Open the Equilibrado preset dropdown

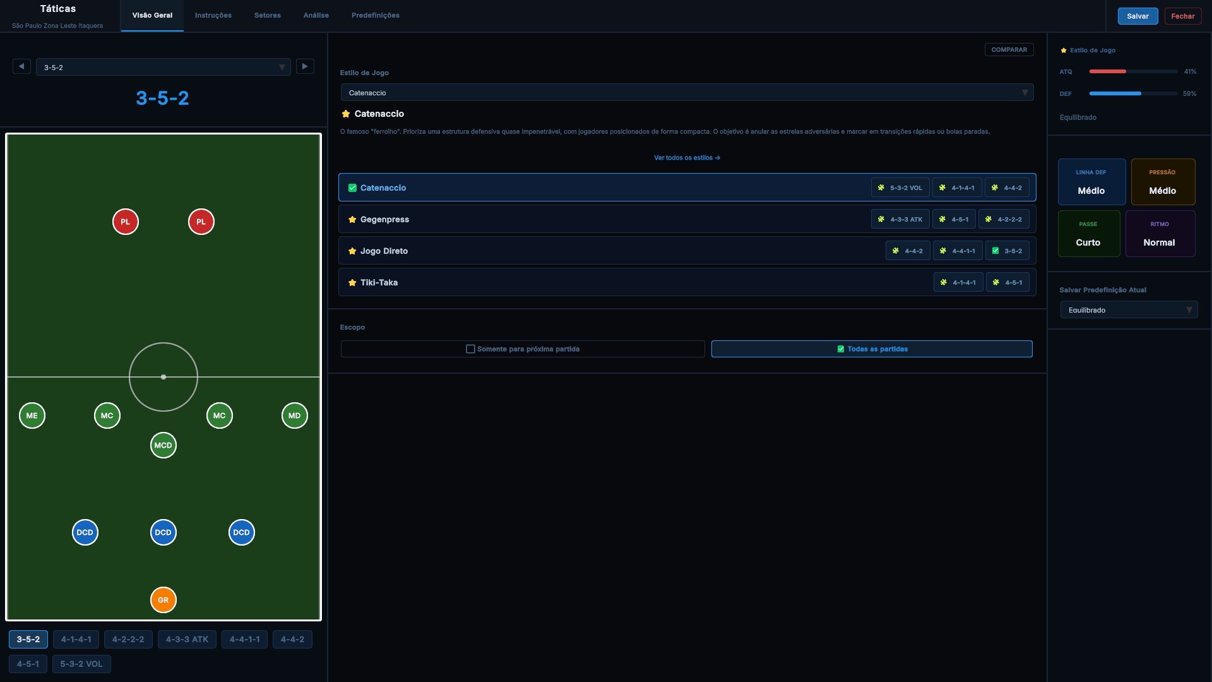(1129, 309)
